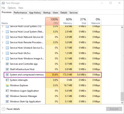The height and width of the screenshot is (114, 124).
Task: Click the Windows Logon Application icon
Action: coord(7,91)
